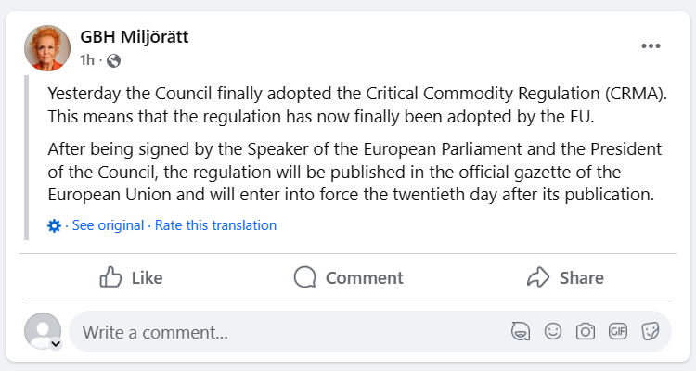Choose a sticker for the comment
Image resolution: width=696 pixels, height=371 pixels.
coord(651,331)
